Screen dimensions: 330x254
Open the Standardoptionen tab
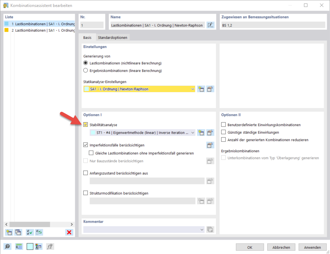click(x=112, y=38)
